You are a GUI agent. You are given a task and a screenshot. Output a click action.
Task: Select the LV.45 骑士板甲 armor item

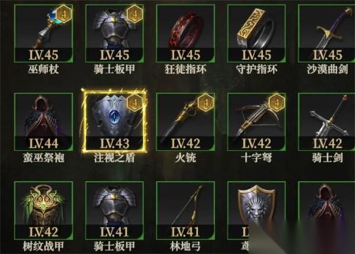coord(115,33)
